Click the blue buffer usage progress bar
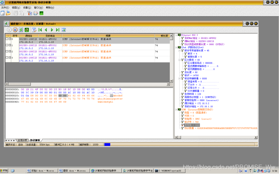 click(x=107, y=145)
